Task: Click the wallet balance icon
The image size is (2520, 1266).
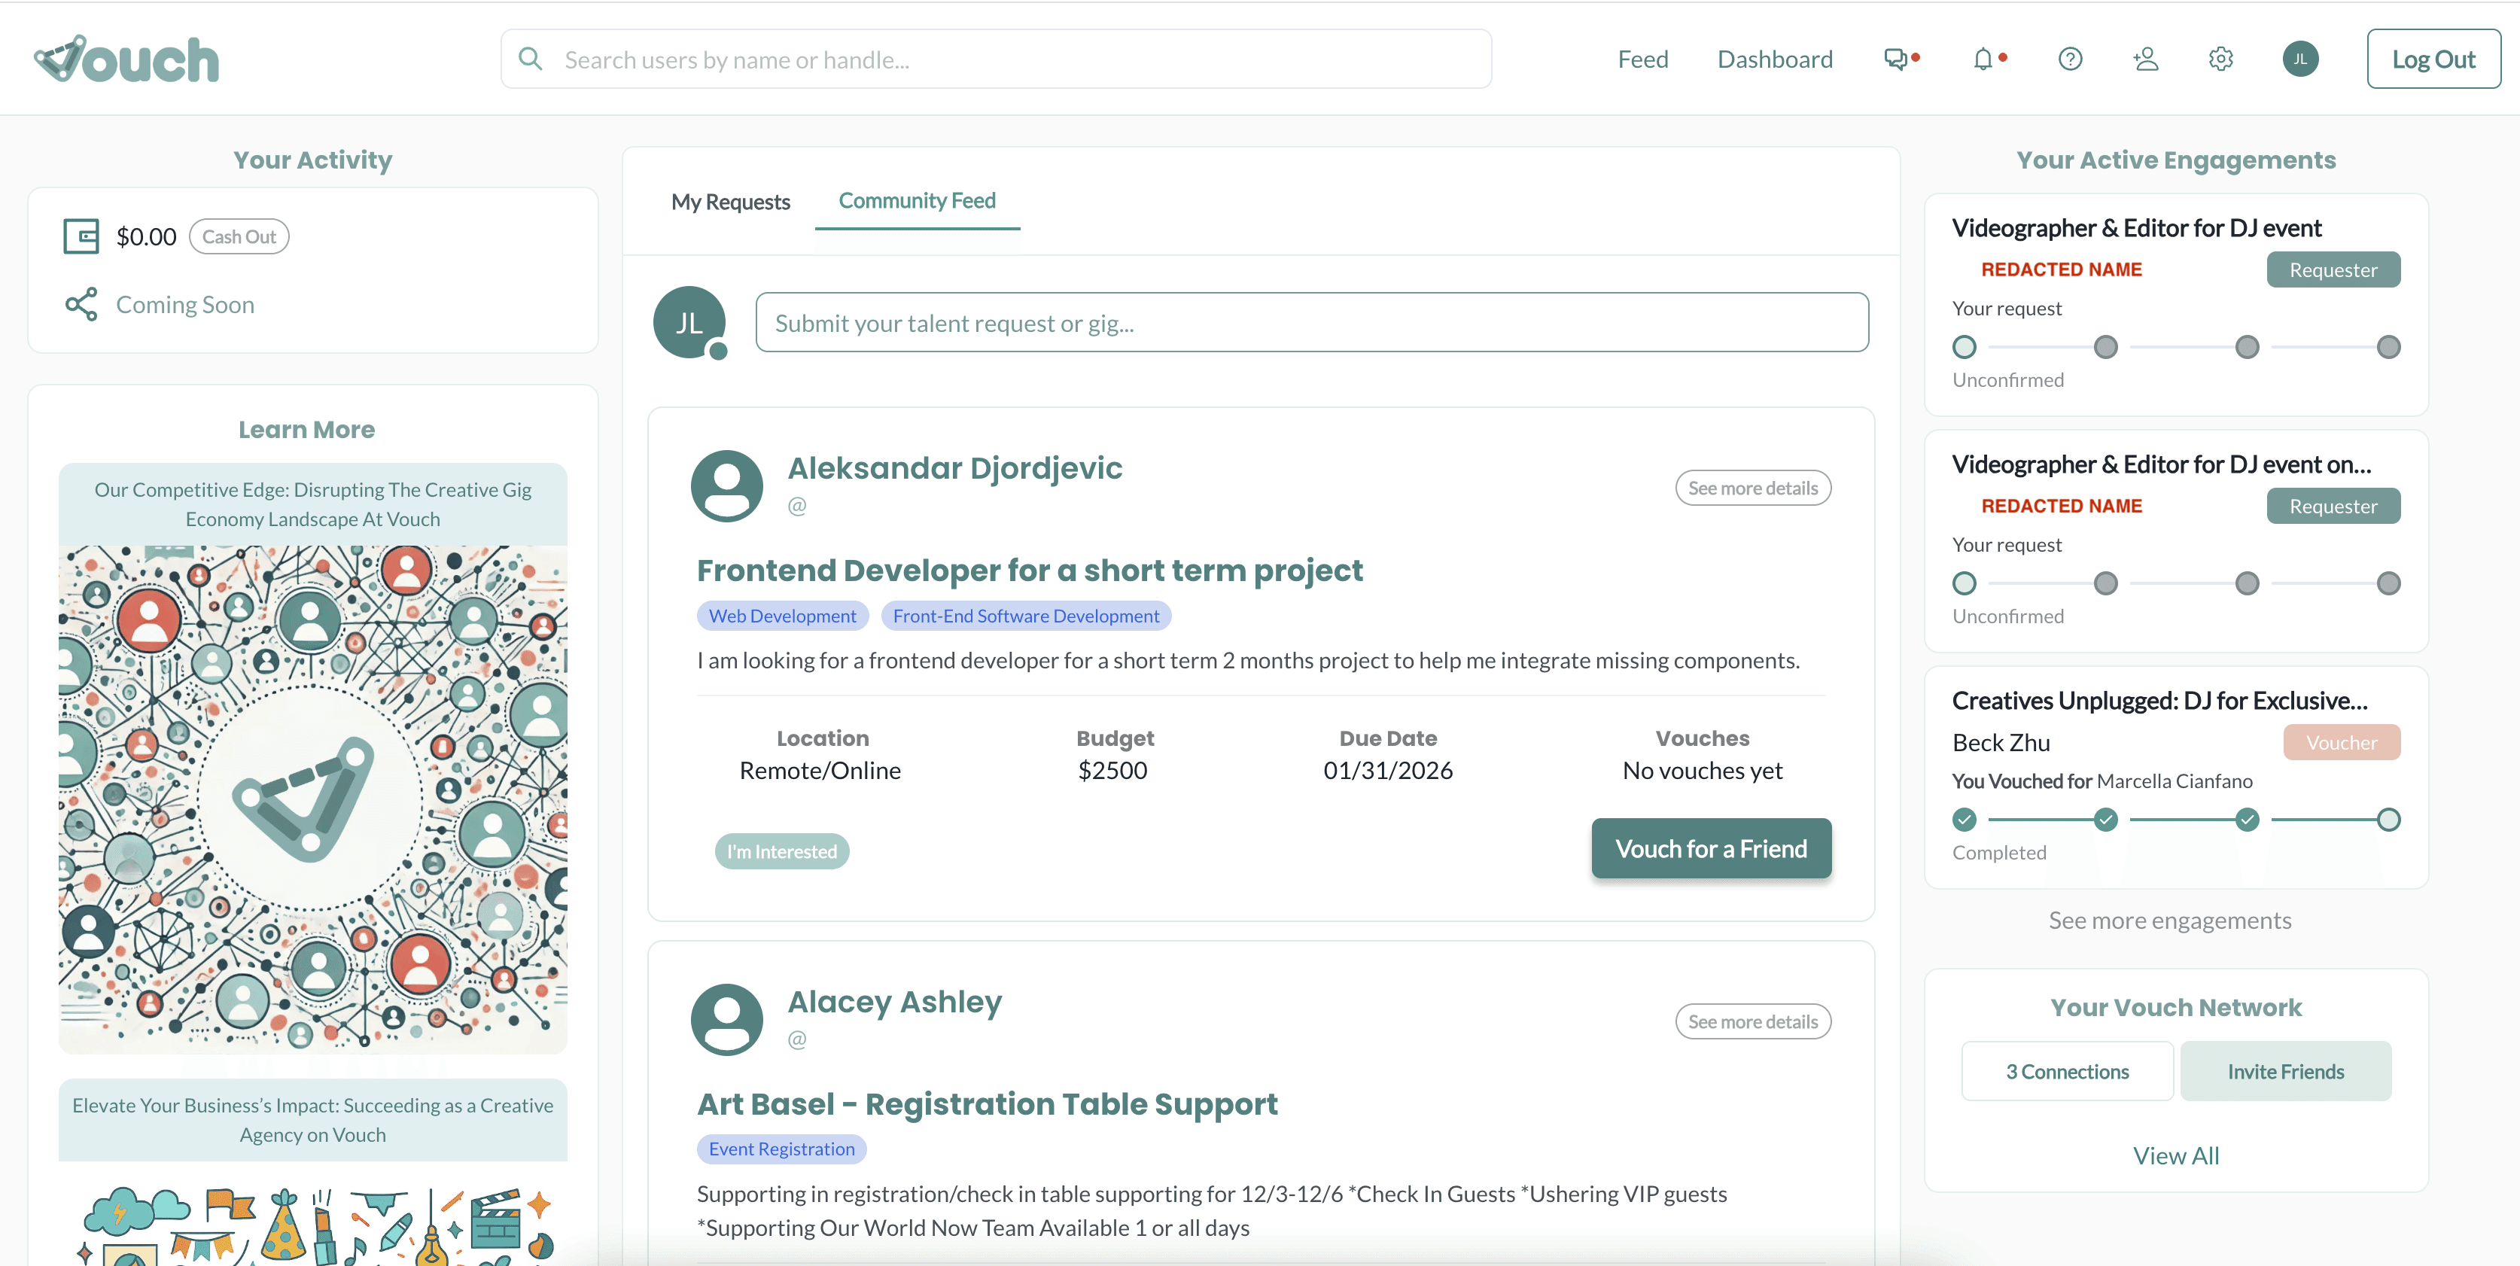Action: click(x=81, y=237)
